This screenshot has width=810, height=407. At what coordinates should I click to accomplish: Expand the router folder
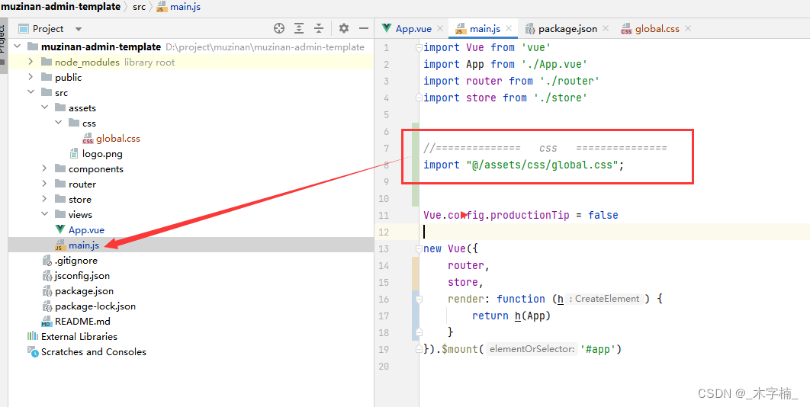coord(44,184)
